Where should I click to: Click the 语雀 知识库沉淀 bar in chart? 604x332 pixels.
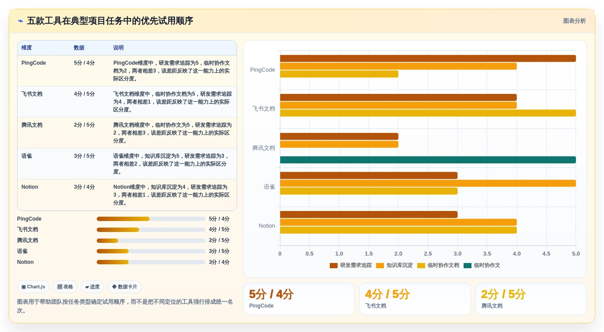pyautogui.click(x=428, y=183)
